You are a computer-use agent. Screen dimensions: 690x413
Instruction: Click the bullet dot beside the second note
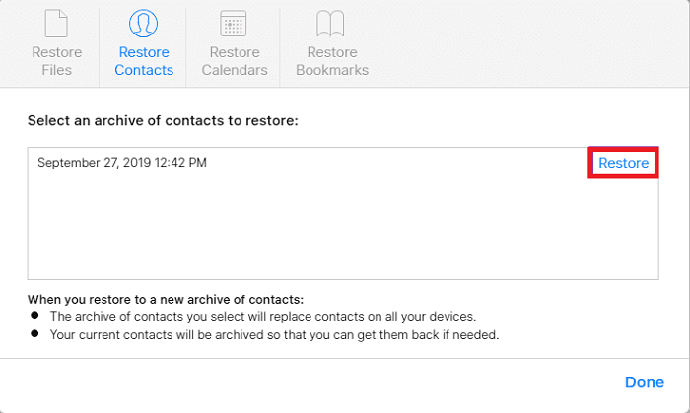click(35, 334)
